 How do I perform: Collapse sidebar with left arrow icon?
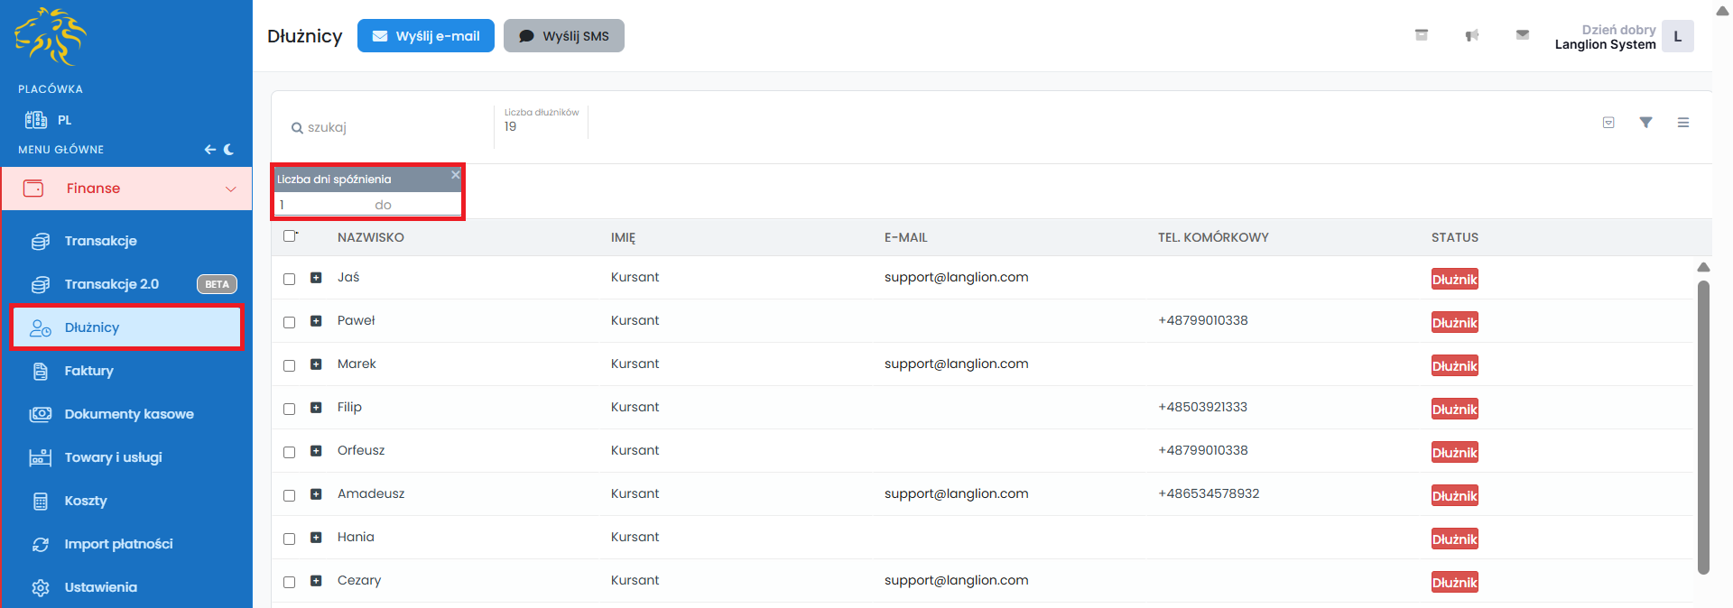click(209, 150)
